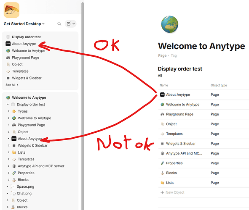The width and height of the screenshot is (249, 210).
Task: Click the Anytype API server icon in the tree
Action: click(x=14, y=166)
